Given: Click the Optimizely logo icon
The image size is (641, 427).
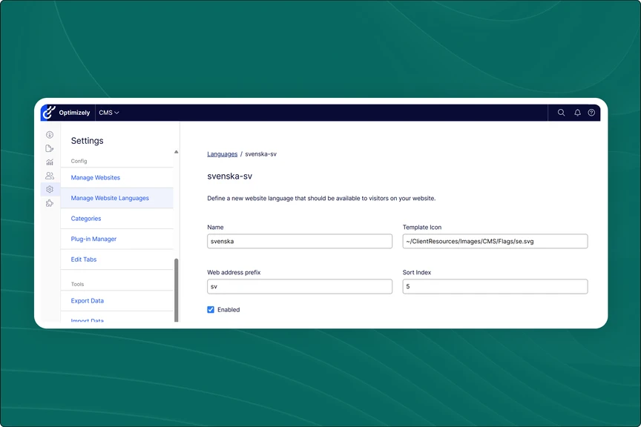Looking at the screenshot, I should pyautogui.click(x=49, y=113).
